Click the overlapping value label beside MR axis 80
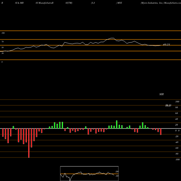The height and width of the screenshot is (181, 181). coord(168,106)
